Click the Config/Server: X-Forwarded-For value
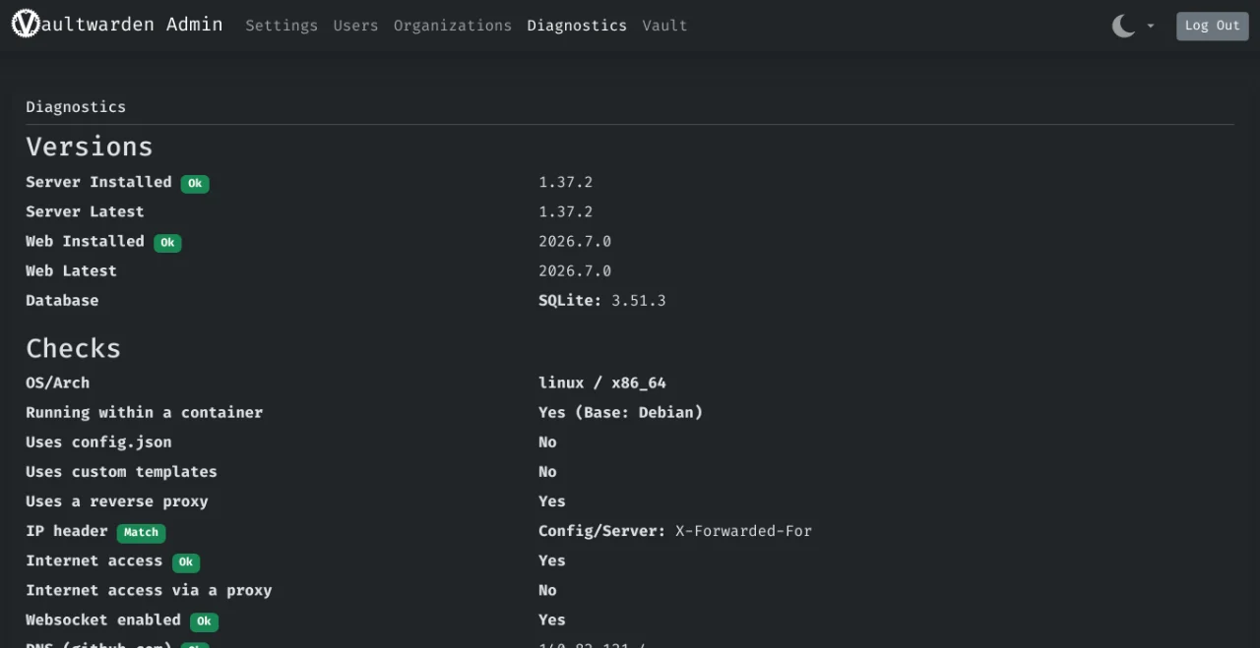 tap(675, 530)
